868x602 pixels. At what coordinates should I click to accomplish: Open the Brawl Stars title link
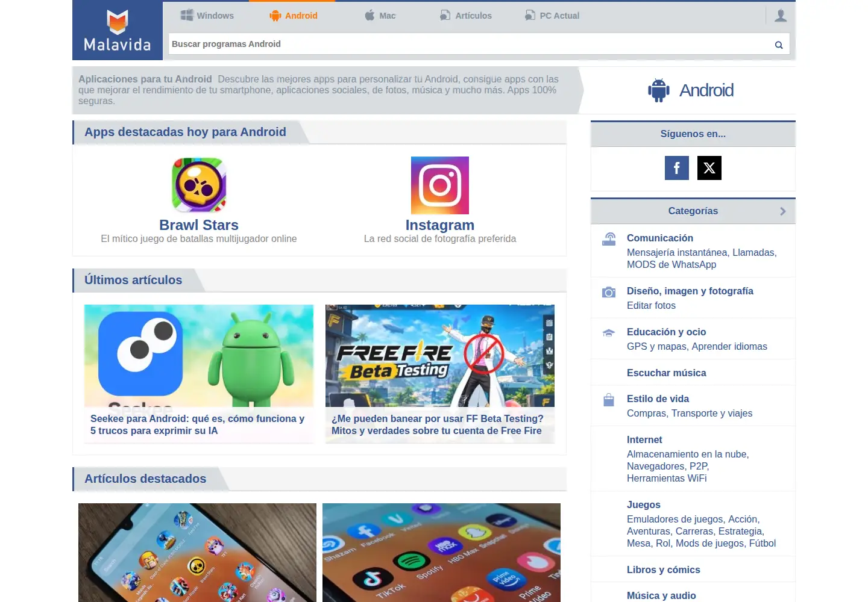199,225
